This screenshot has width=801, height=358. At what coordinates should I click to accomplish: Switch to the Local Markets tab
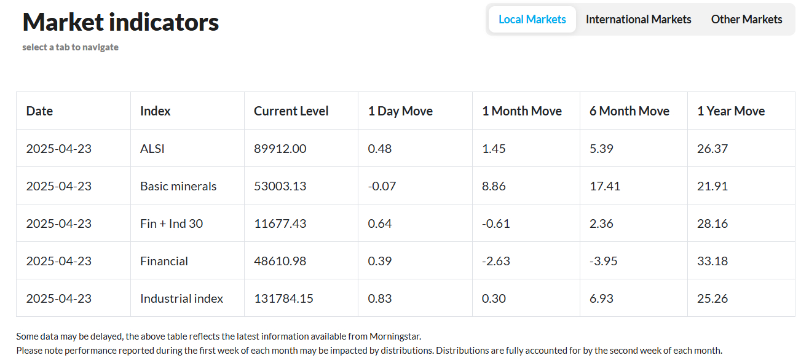tap(532, 20)
